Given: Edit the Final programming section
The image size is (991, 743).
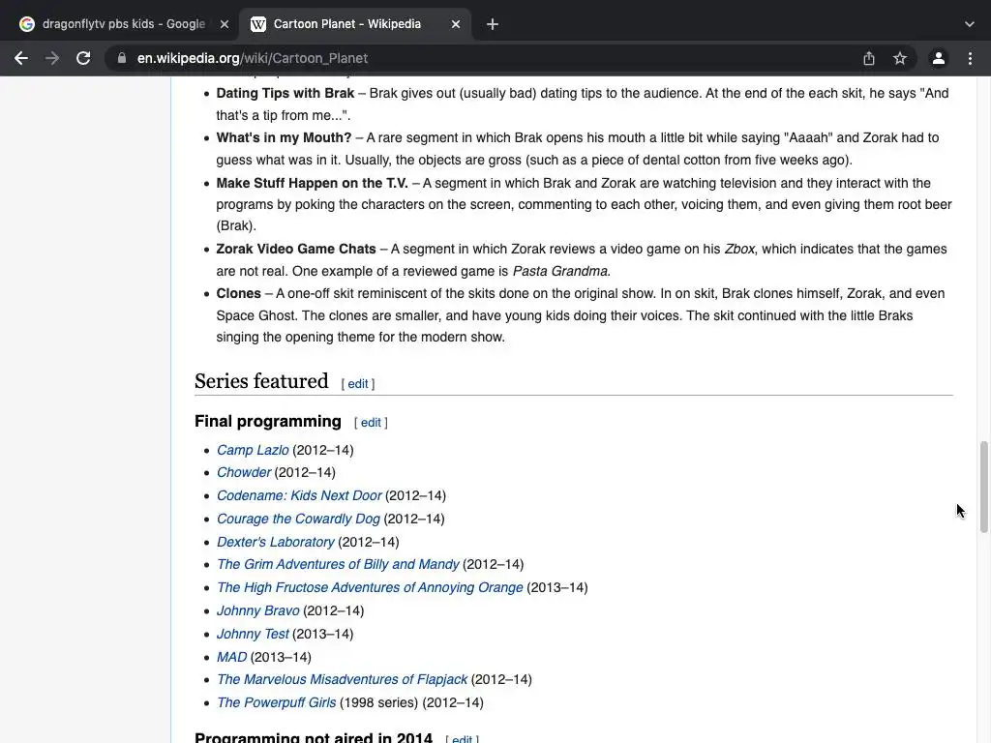Looking at the screenshot, I should point(371,422).
